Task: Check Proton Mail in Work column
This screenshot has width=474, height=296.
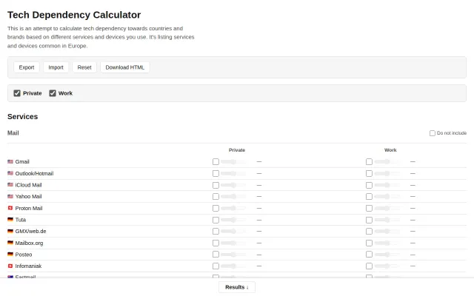Action: [369, 208]
